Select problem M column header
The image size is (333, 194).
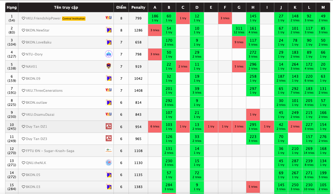[x=323, y=7]
